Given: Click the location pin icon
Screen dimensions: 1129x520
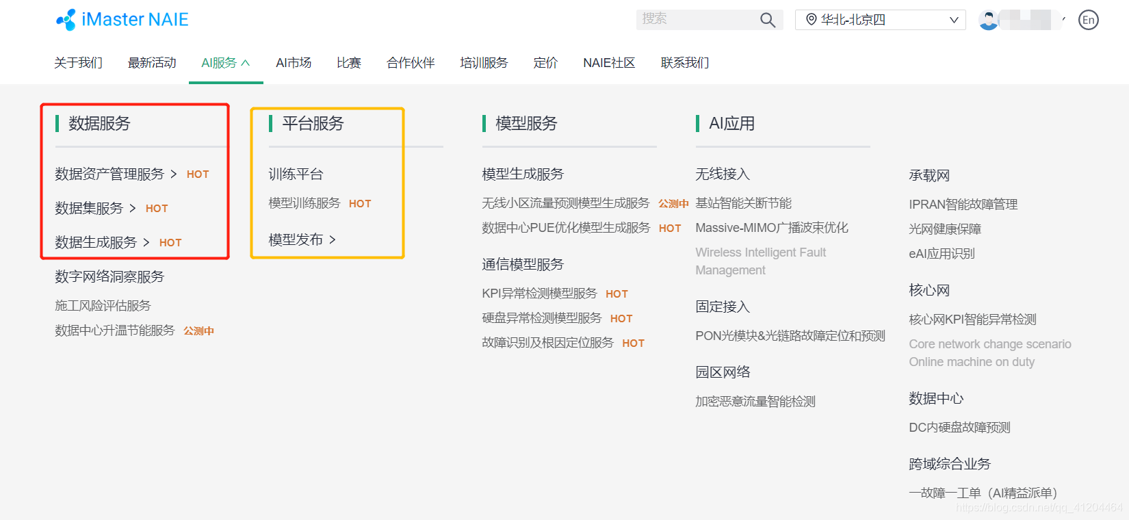Looking at the screenshot, I should [x=812, y=20].
